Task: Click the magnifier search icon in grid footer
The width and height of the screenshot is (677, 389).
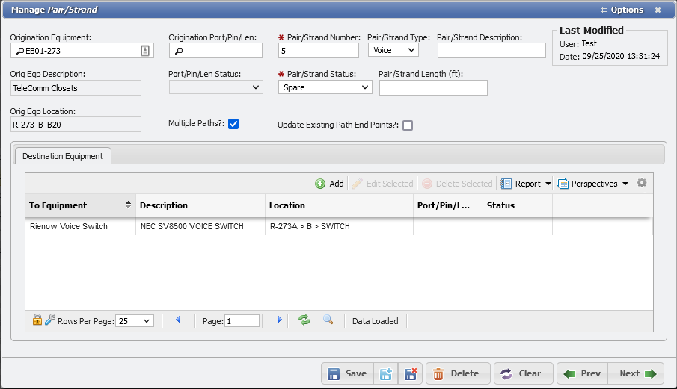Action: coord(328,320)
